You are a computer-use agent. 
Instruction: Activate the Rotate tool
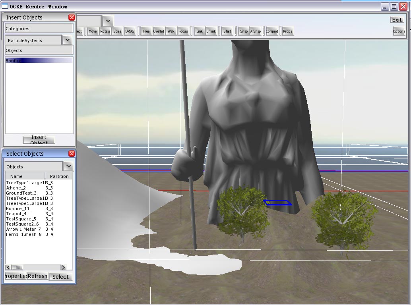tap(105, 31)
